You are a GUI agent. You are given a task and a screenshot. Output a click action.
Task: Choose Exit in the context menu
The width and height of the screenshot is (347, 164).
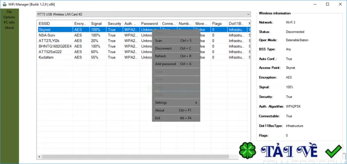click(176, 118)
